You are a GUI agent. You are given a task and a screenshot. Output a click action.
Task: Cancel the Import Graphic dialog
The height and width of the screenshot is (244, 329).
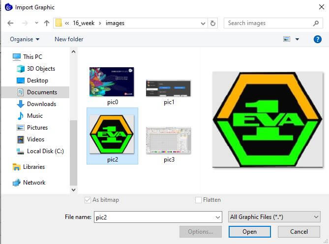pos(299,232)
